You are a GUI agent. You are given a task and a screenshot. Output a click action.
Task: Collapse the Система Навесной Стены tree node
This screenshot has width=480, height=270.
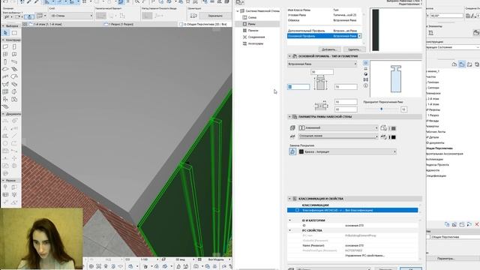coord(238,11)
